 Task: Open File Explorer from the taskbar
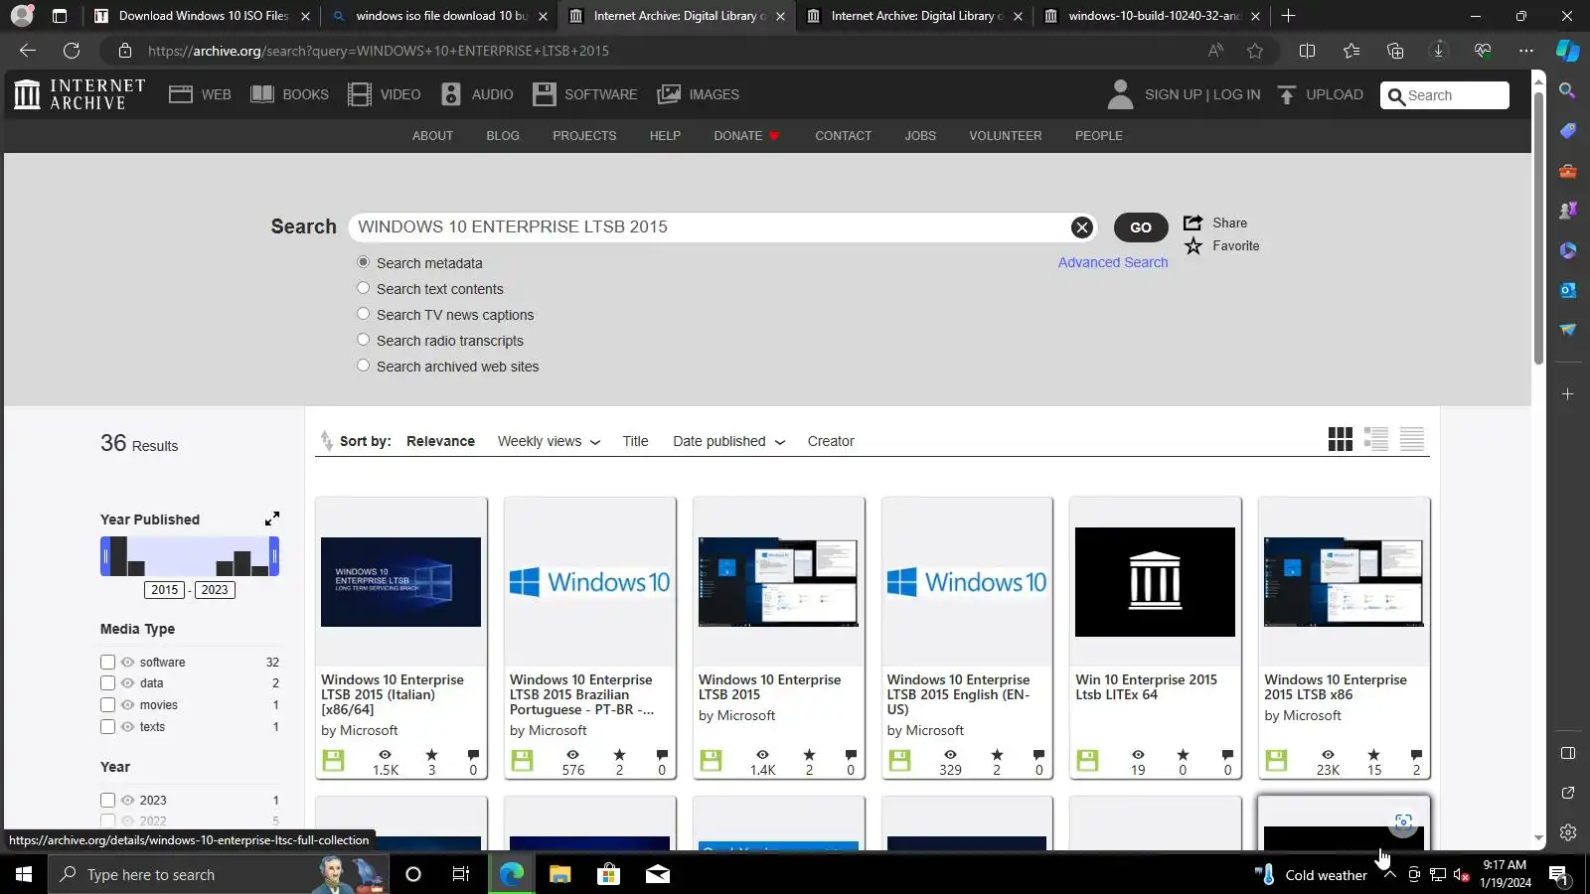[560, 874]
